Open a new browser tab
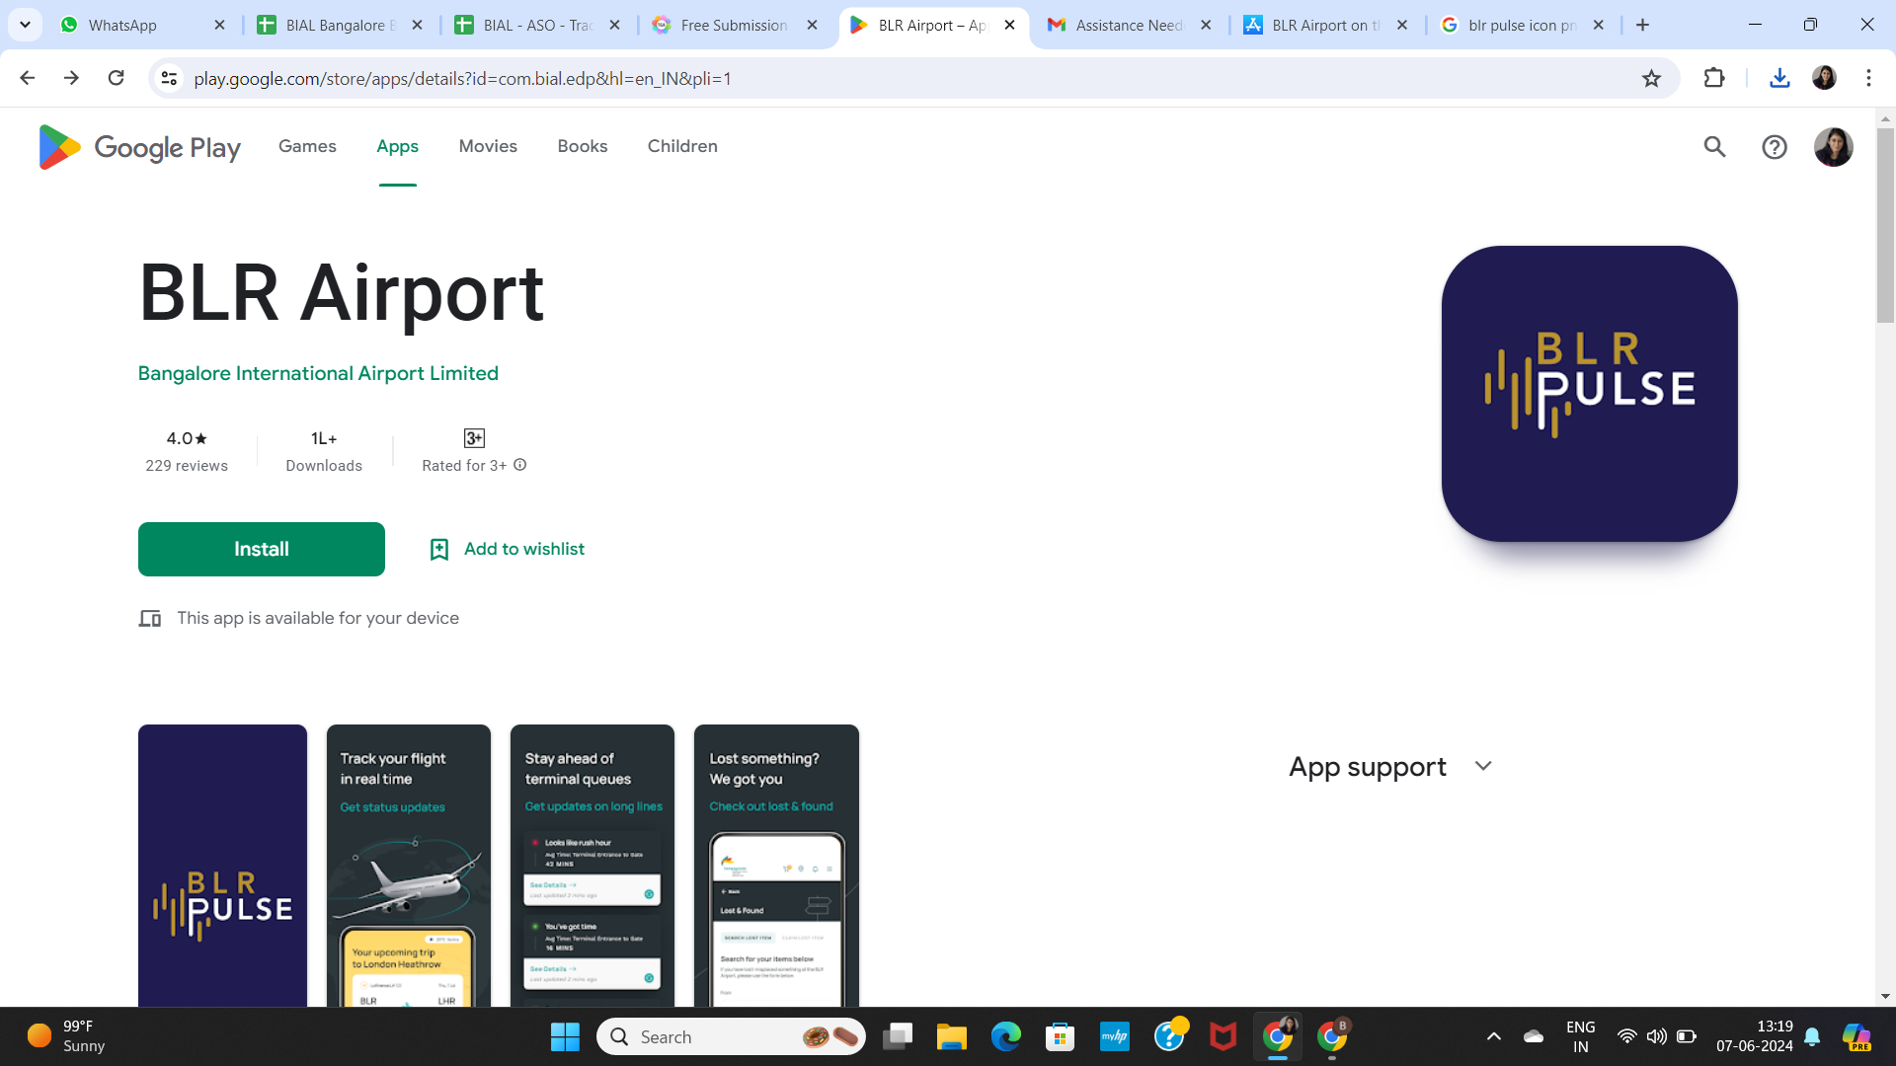 1643,25
